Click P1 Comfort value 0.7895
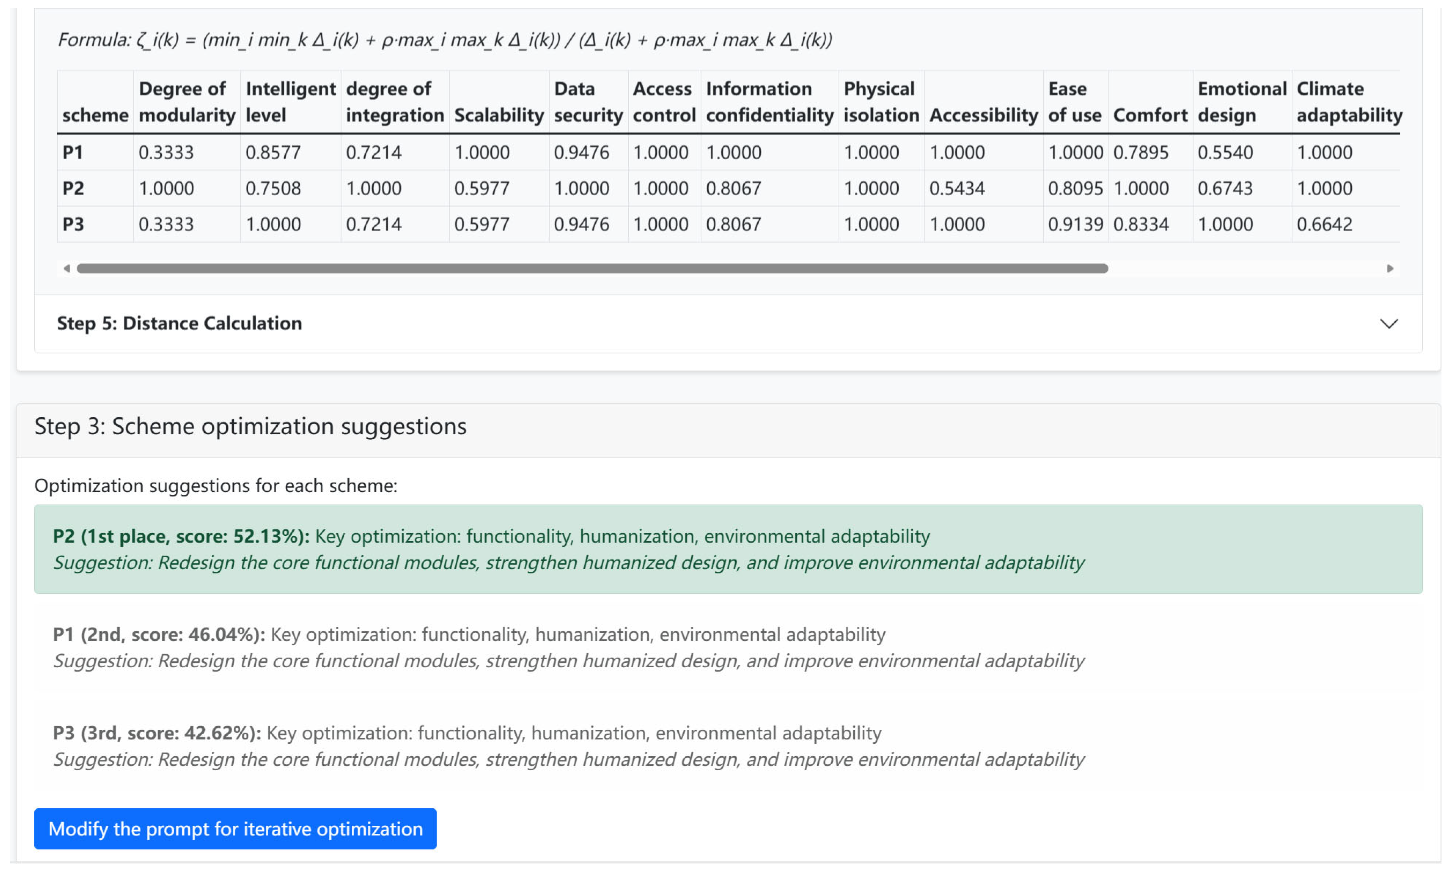 point(1140,153)
